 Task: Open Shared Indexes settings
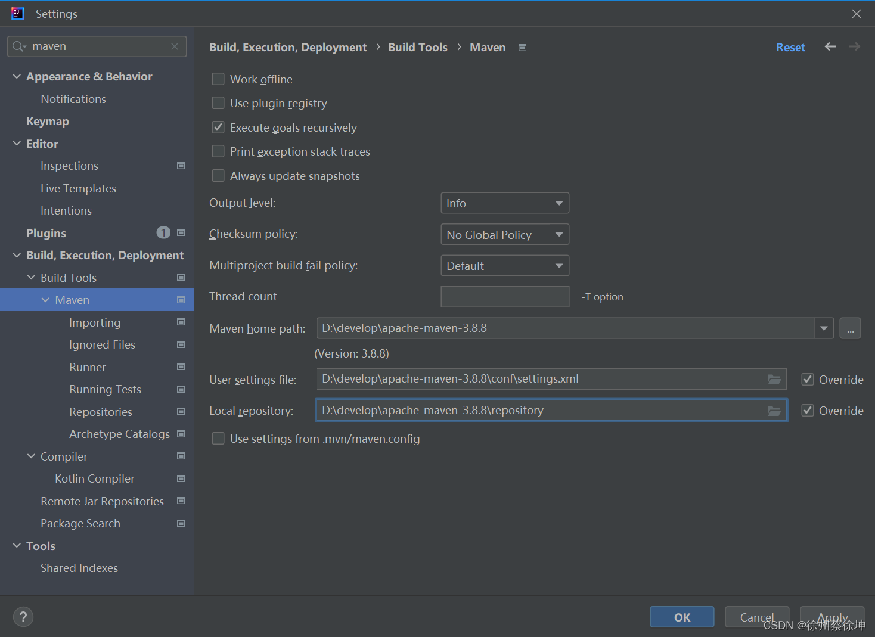pos(79,568)
